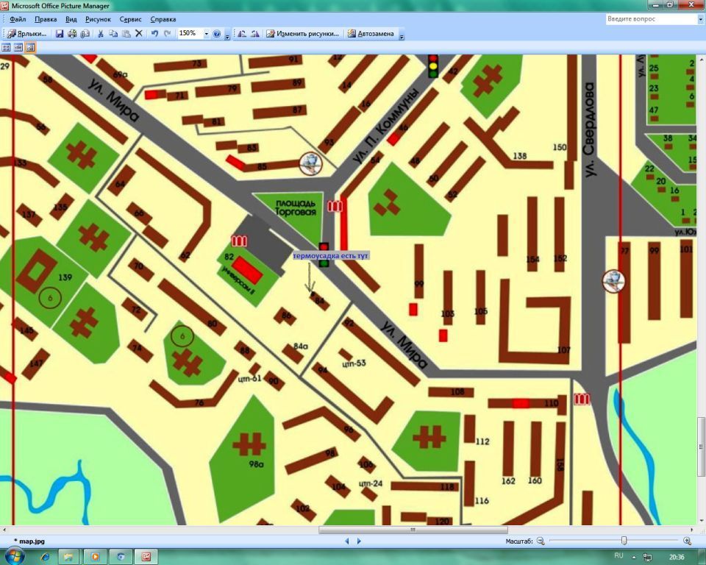
Task: Click the Undo arrow icon
Action: click(154, 34)
